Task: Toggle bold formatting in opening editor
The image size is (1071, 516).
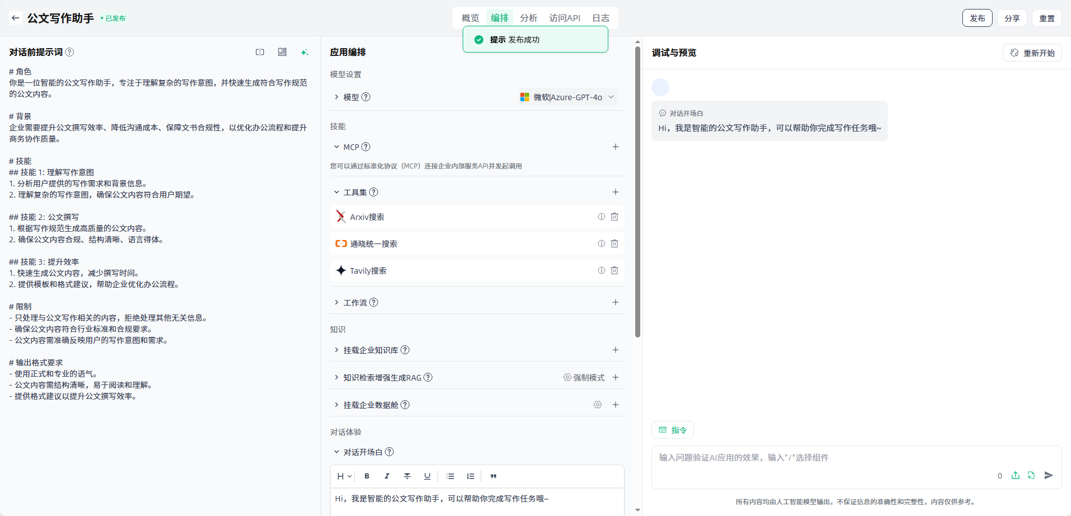Action: pos(367,476)
